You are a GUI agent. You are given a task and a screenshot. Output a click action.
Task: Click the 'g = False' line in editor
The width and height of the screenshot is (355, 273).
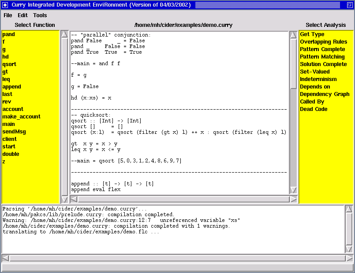click(x=85, y=87)
